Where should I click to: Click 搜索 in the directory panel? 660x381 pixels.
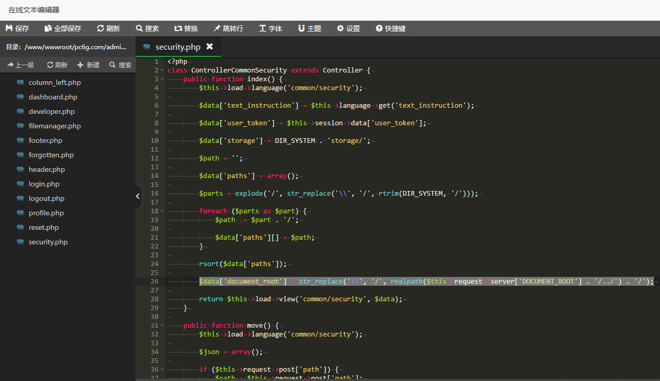coord(120,65)
